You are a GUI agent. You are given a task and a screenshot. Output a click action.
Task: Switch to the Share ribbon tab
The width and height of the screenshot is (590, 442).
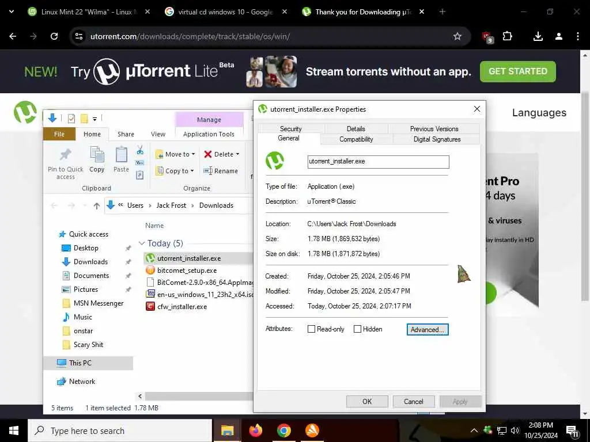tap(126, 134)
